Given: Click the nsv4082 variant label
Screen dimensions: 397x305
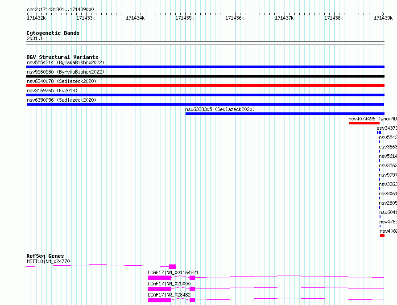Looking at the screenshot, I should pos(388,231).
